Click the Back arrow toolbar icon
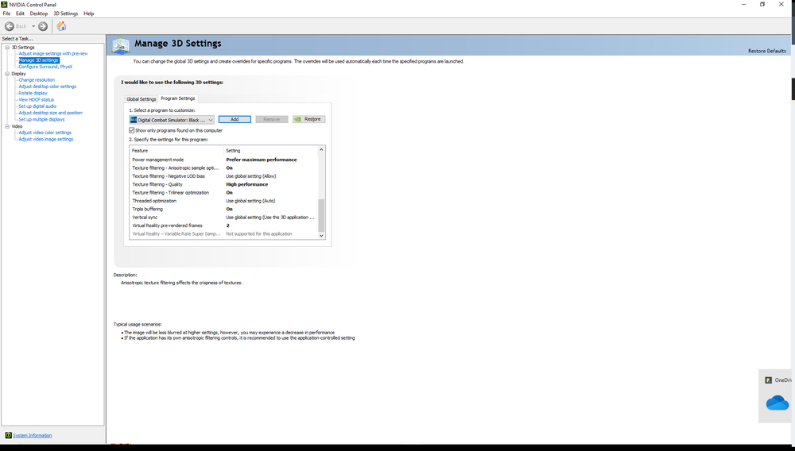The height and width of the screenshot is (451, 795). [x=9, y=26]
